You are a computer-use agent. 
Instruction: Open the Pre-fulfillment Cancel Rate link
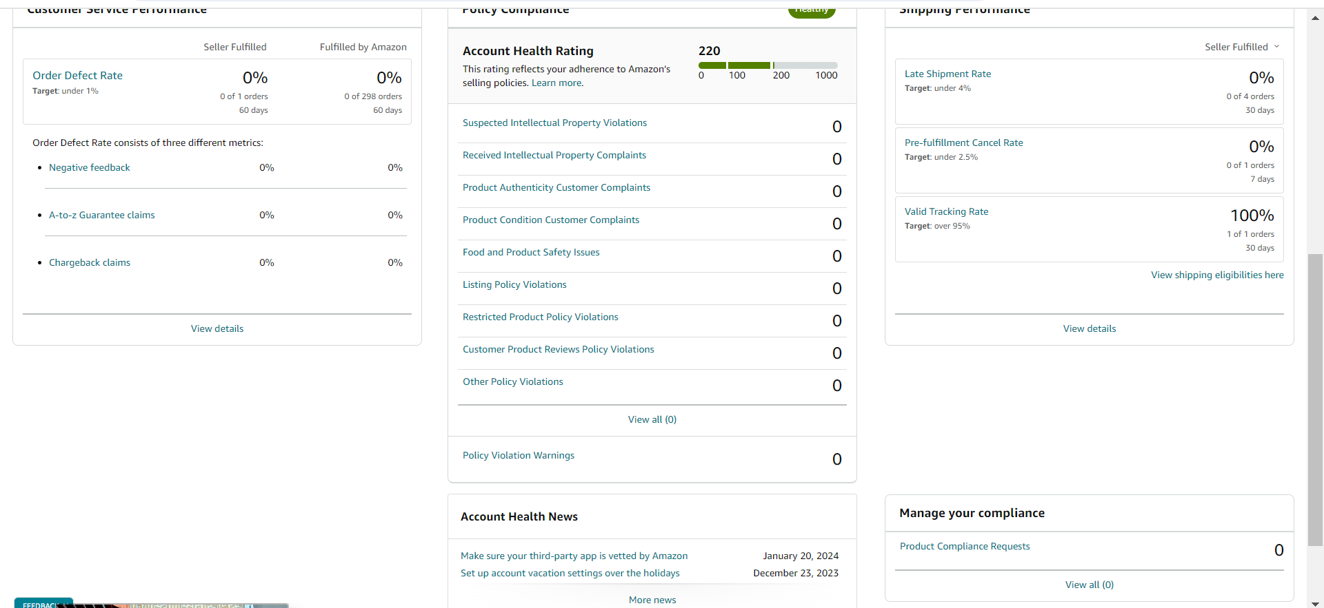(964, 143)
